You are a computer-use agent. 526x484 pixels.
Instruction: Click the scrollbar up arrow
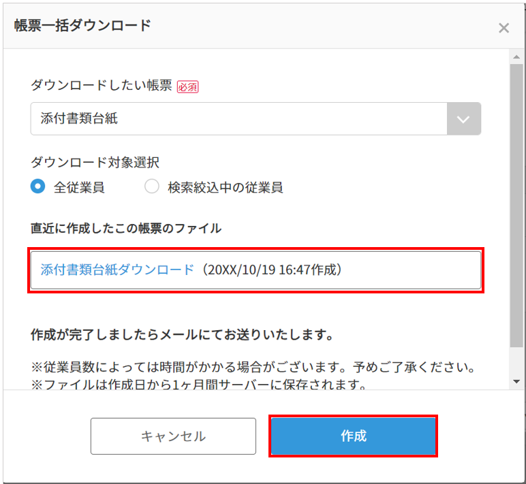(x=516, y=56)
